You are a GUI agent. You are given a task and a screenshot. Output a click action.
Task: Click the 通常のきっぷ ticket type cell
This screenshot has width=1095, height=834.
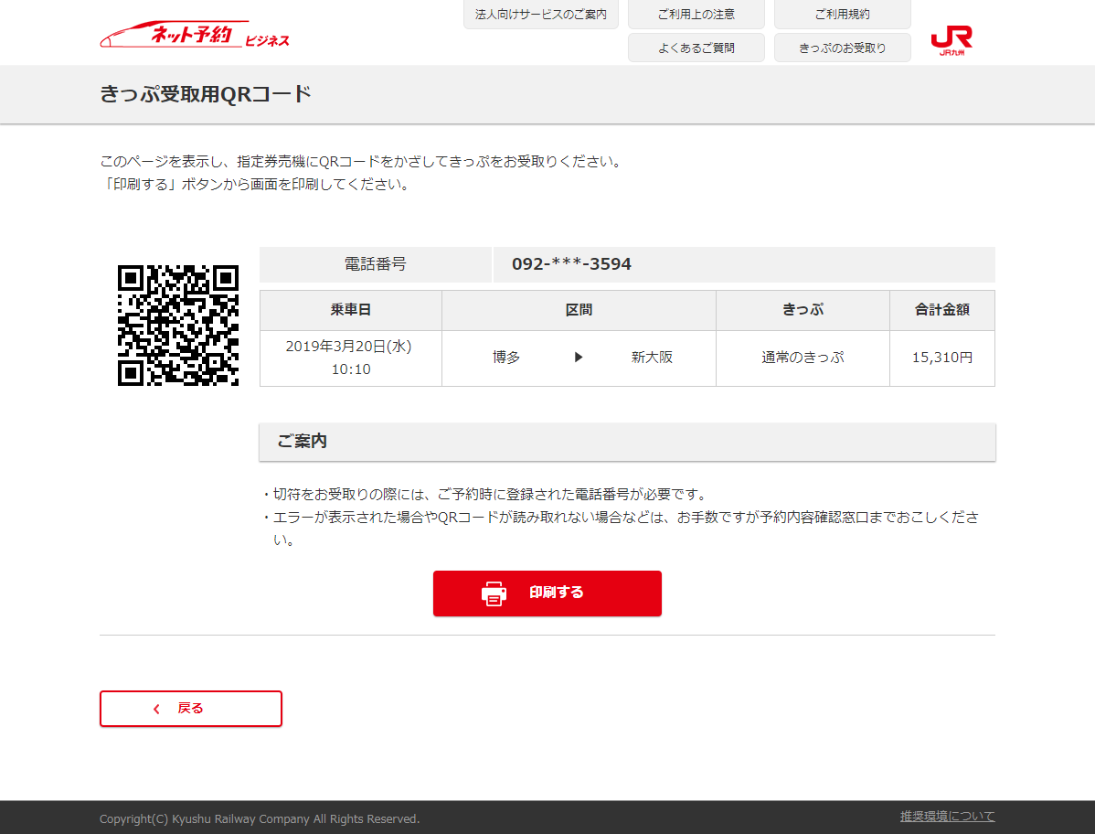tap(803, 358)
